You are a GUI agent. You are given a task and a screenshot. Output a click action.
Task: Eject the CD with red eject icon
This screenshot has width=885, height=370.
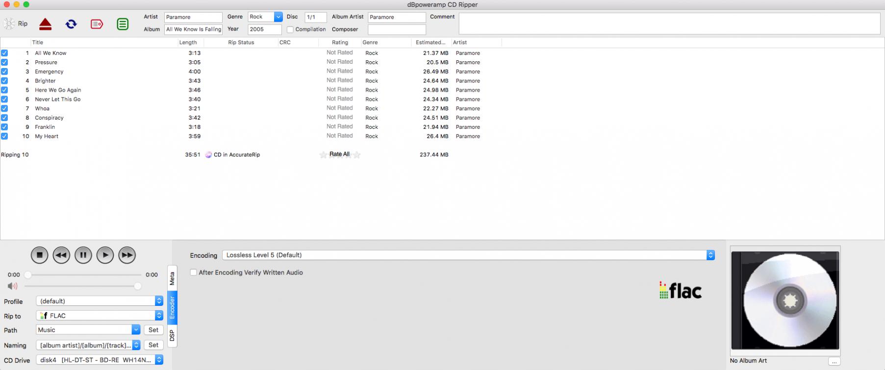(x=45, y=24)
